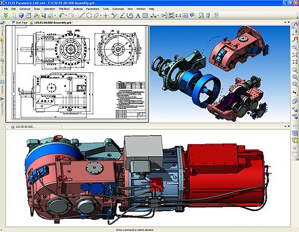Screen dimensions: 299x232
Task: Click the Save diskette icon in toolbar
Action: pos(44,16)
